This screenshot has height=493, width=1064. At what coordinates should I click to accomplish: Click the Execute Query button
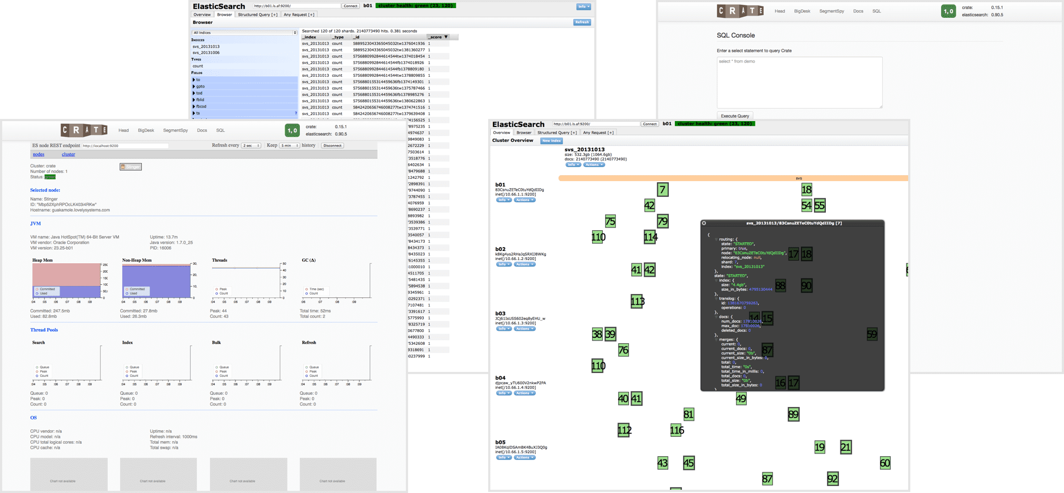click(734, 116)
